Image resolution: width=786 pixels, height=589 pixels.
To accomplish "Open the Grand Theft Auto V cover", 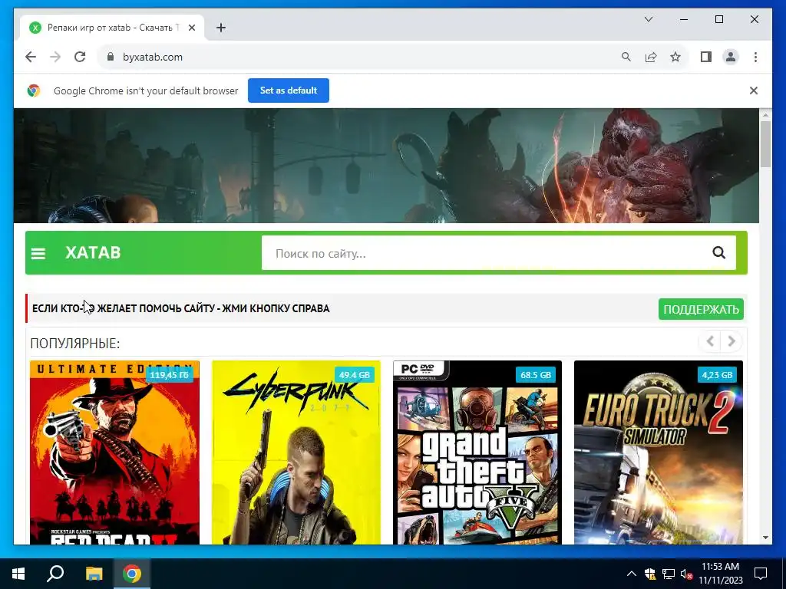I will [477, 452].
